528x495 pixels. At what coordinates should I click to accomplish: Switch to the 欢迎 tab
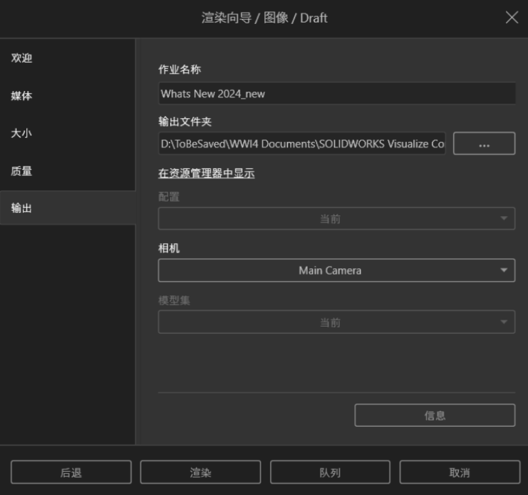[22, 58]
